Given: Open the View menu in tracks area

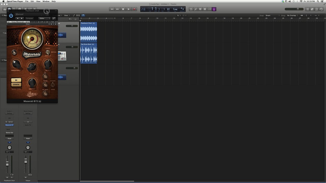Looking at the screenshot, I should click(66, 16).
